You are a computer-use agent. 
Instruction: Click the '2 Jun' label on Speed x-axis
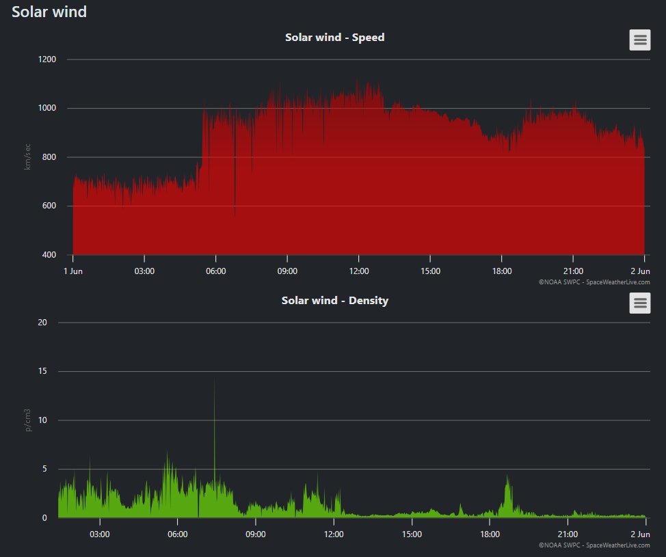click(640, 271)
